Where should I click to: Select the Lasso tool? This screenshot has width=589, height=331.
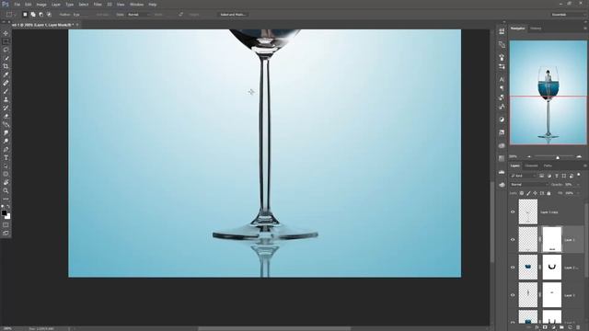(x=6, y=50)
